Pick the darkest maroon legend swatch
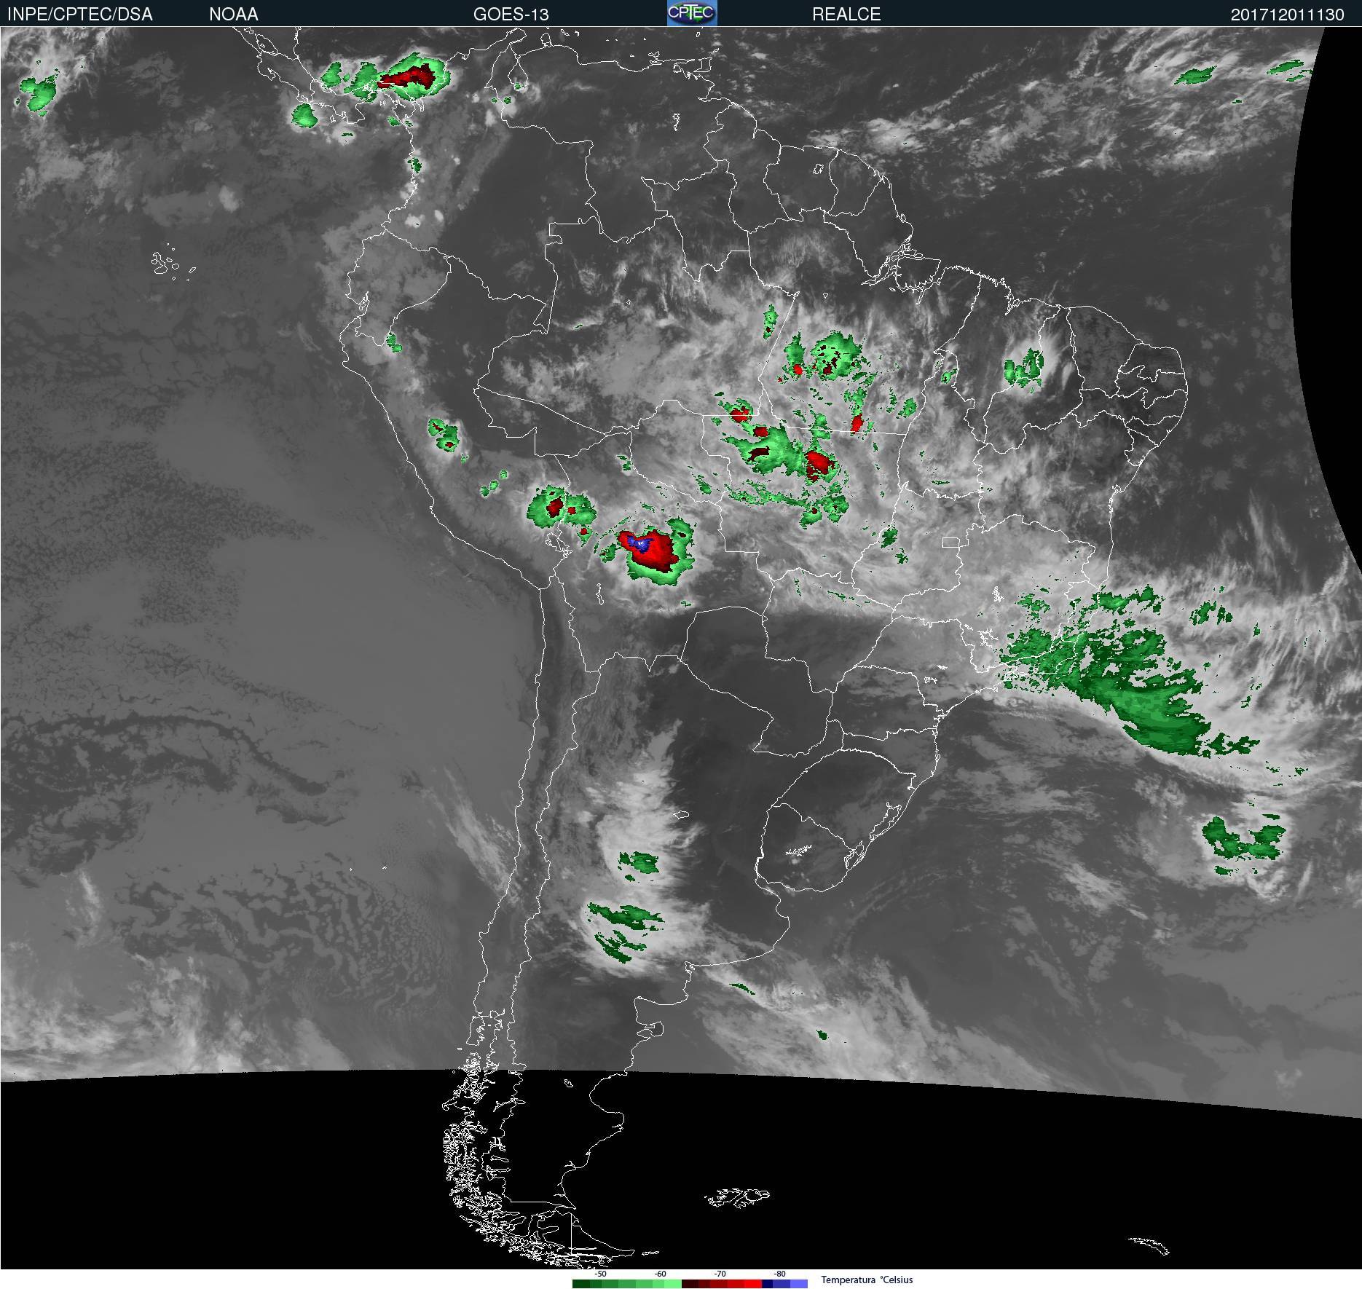 690,1284
